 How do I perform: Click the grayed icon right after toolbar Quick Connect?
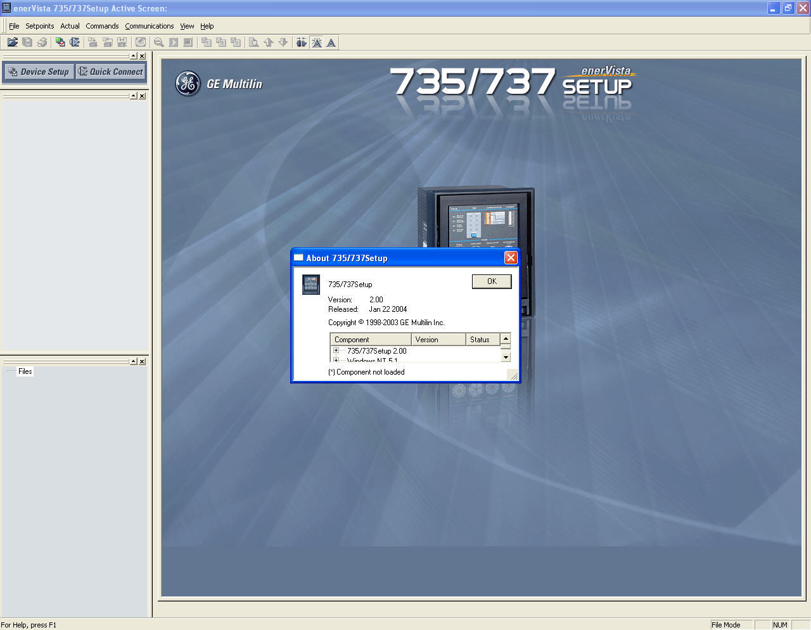[93, 42]
